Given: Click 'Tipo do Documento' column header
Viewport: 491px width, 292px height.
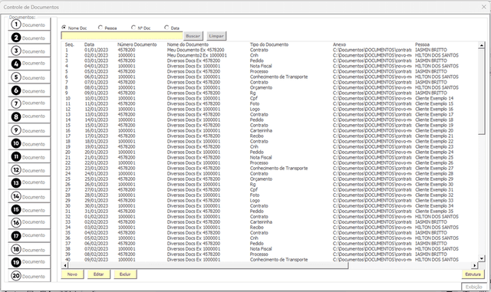Looking at the screenshot, I should pos(269,44).
